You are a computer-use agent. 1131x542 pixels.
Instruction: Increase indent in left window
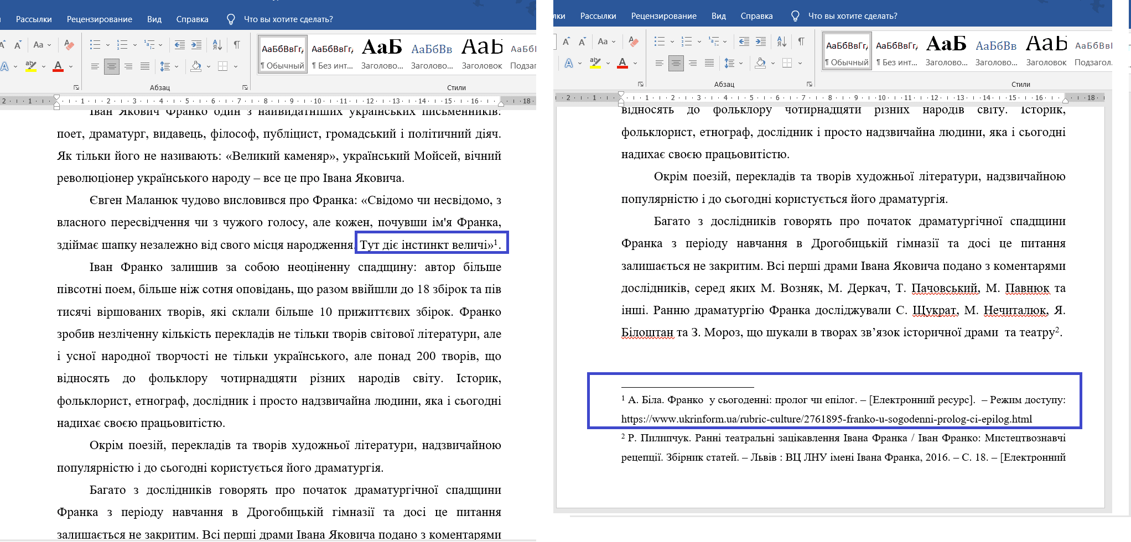pos(196,45)
